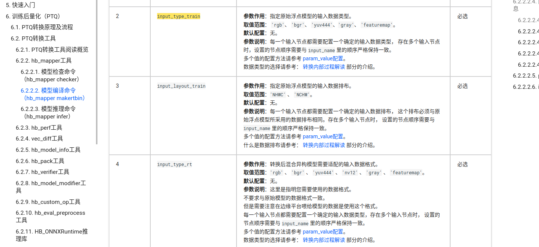539x247 pixels.
Task: Open the 6.2.3. hb_perf工具 page
Action: 39,127
